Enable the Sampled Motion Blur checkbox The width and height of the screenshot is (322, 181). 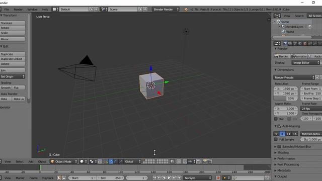click(279, 146)
